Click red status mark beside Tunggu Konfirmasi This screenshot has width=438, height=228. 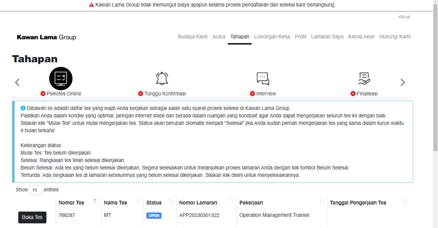(141, 94)
